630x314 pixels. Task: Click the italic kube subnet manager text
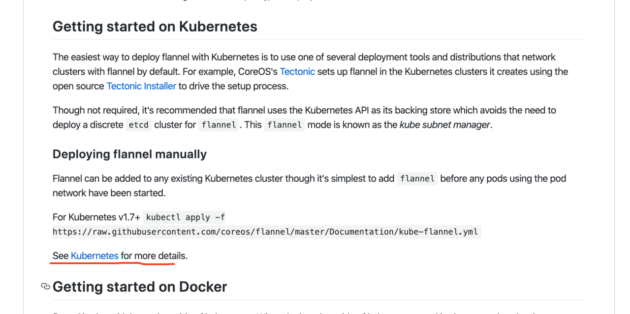[x=444, y=125]
